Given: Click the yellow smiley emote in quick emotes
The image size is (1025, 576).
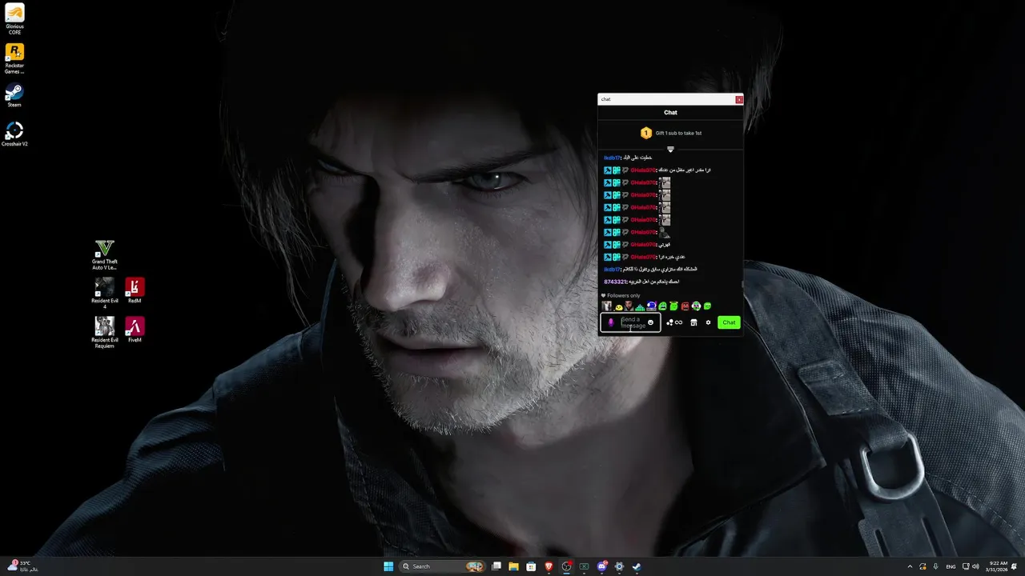Looking at the screenshot, I should (618, 306).
